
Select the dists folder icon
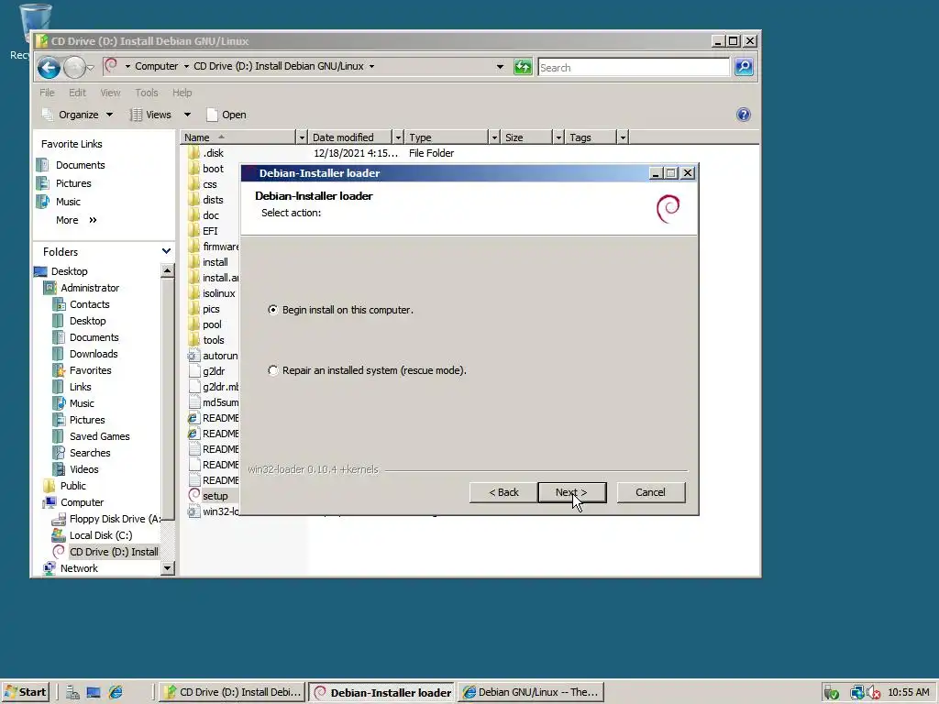click(x=193, y=199)
